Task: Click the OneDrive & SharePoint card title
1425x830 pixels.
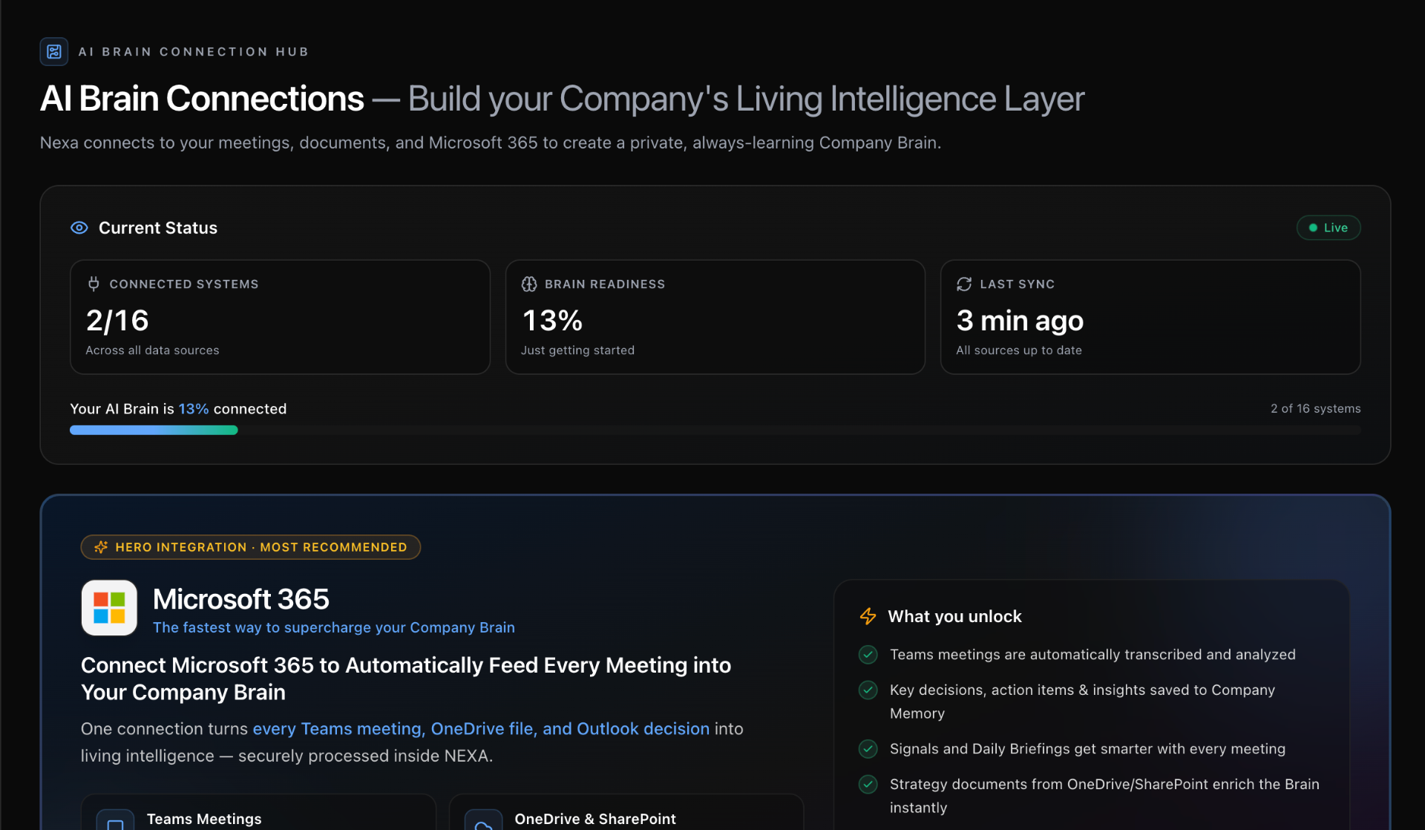Action: [595, 819]
